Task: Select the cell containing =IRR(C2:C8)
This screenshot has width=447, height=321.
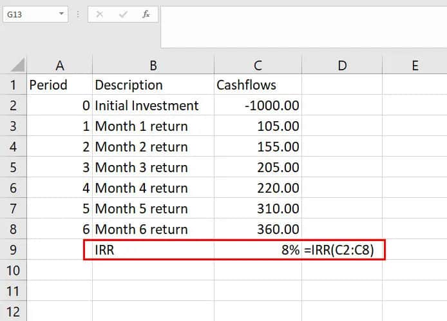Action: tap(342, 249)
